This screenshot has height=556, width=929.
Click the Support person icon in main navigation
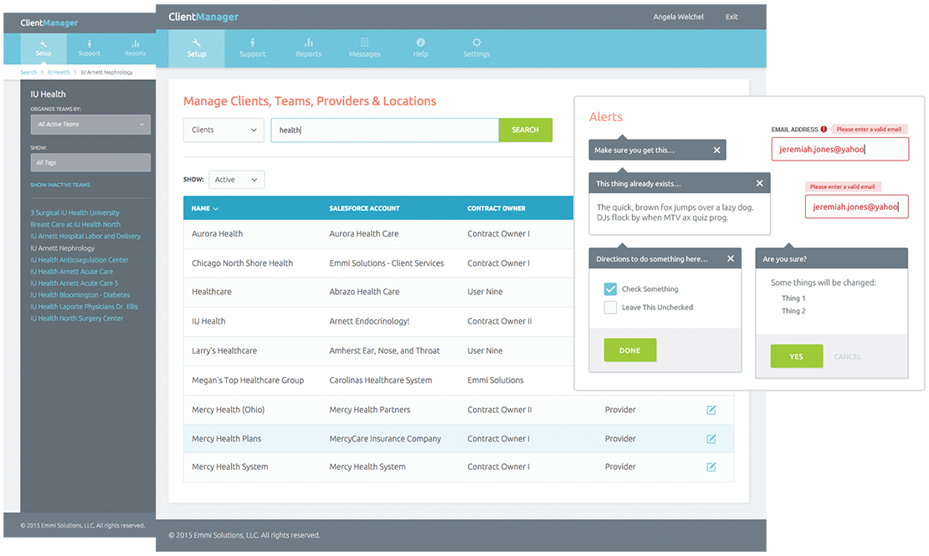click(x=252, y=43)
